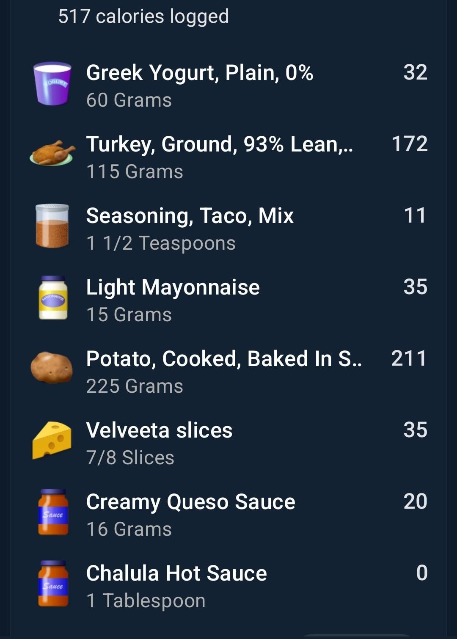Select the Seasoning, Taco, Mix entry
Image resolution: width=457 pixels, height=639 pixels.
point(228,229)
